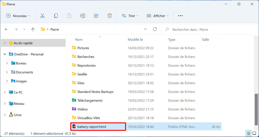Click the Cut scissors icon

(42, 16)
